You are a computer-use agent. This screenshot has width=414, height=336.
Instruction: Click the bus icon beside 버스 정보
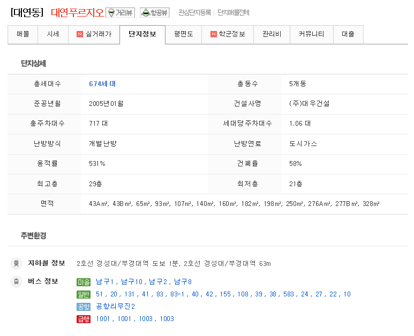pyautogui.click(x=17, y=281)
